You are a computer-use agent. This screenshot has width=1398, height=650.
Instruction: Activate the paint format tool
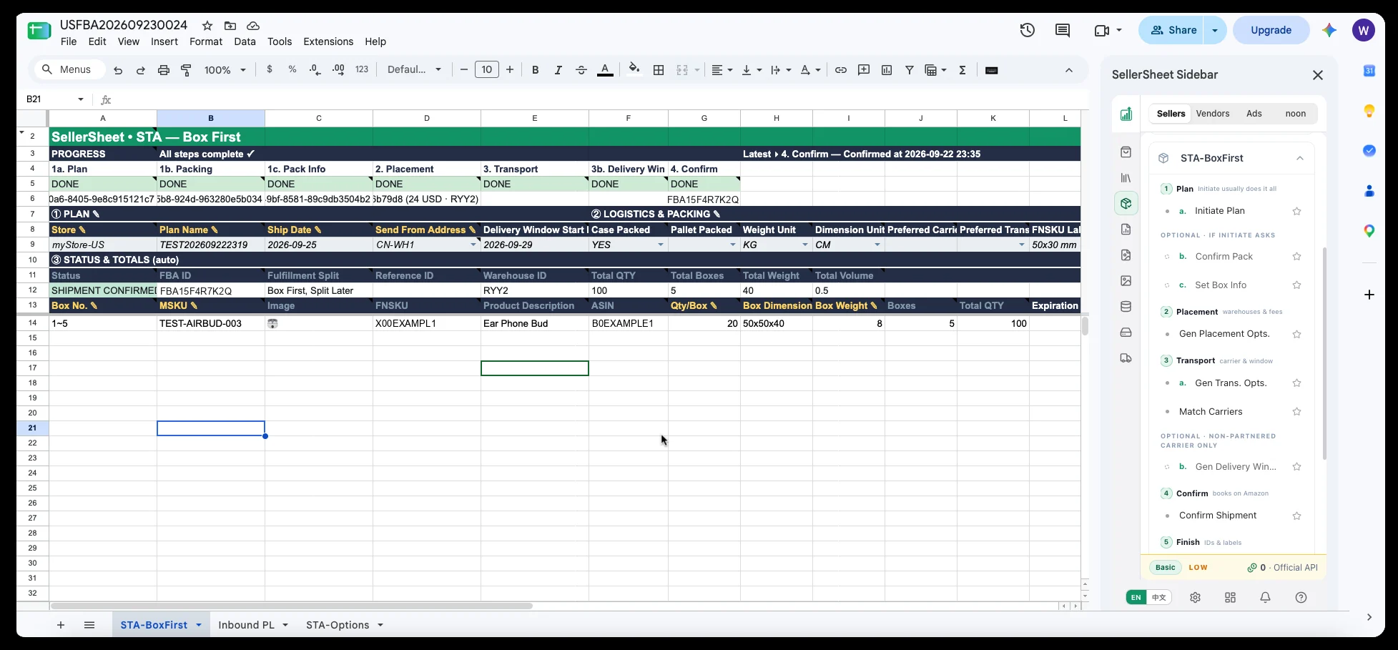coord(187,70)
